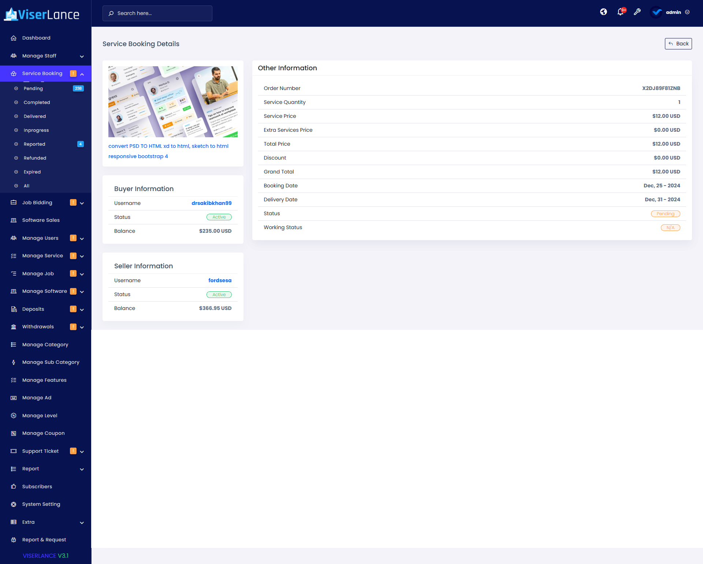The width and height of the screenshot is (703, 564).
Task: Click in the Search here field
Action: [157, 13]
